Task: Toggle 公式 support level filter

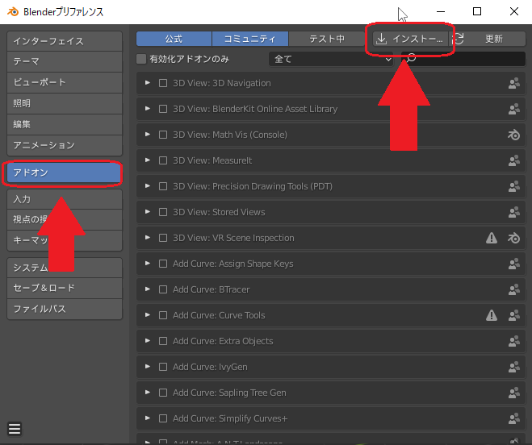Action: 174,39
